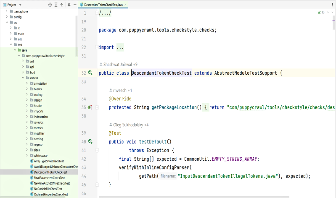Run test class from line 32 gutter icon

(90, 73)
